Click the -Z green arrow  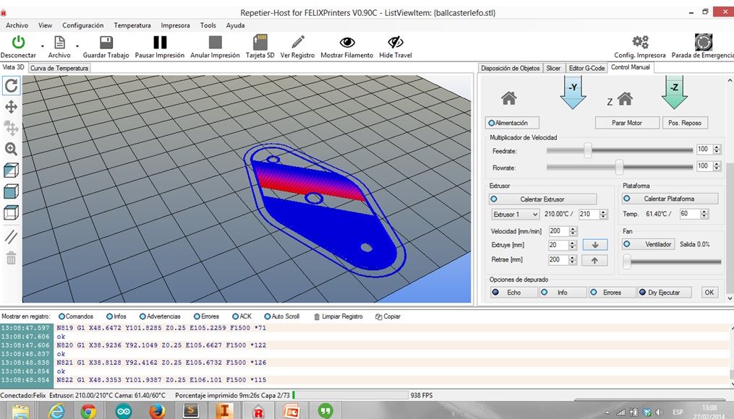(x=674, y=92)
